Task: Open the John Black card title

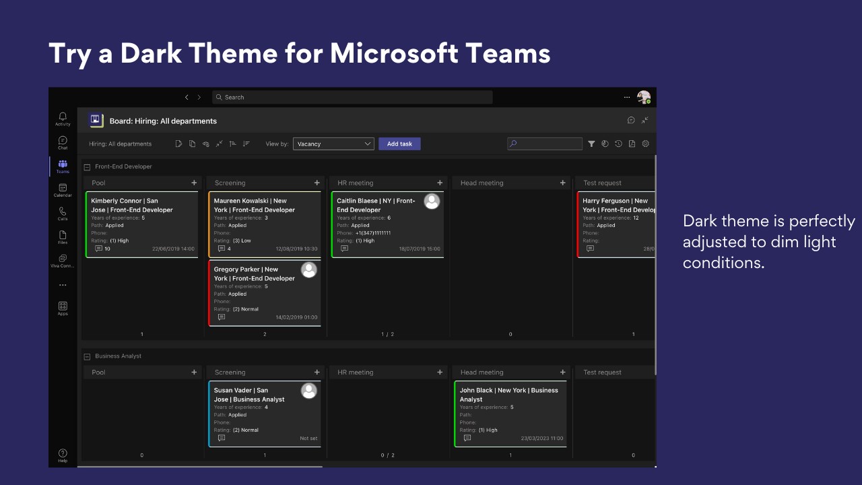Action: point(509,395)
